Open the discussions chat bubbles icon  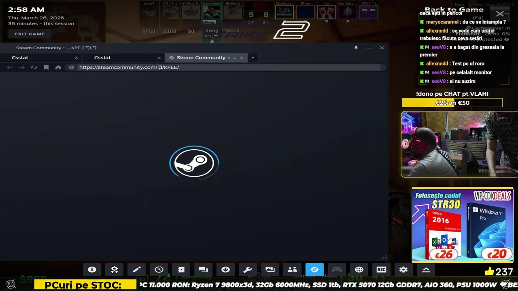click(x=203, y=270)
